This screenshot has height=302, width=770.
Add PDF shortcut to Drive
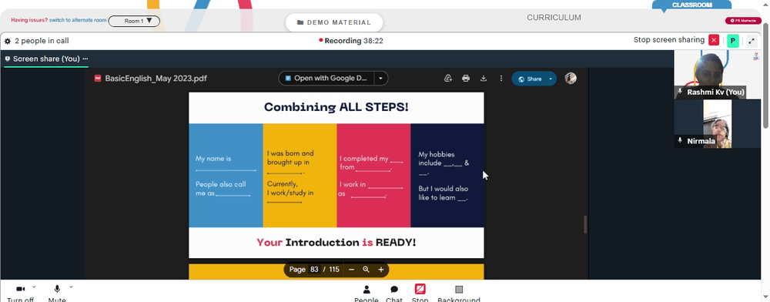[448, 79]
